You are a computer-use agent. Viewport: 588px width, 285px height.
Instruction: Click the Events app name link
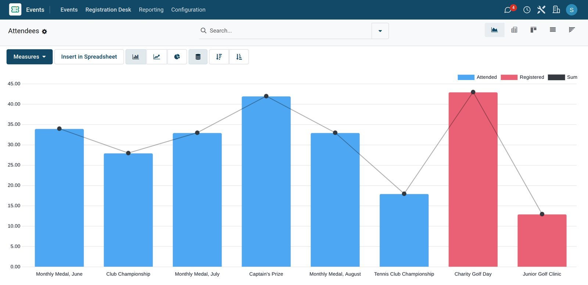pos(35,10)
